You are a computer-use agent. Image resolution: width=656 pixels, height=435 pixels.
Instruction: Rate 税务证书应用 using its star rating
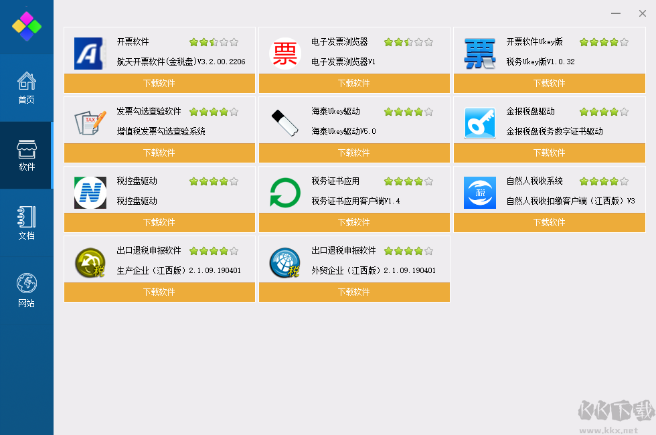pyautogui.click(x=408, y=181)
